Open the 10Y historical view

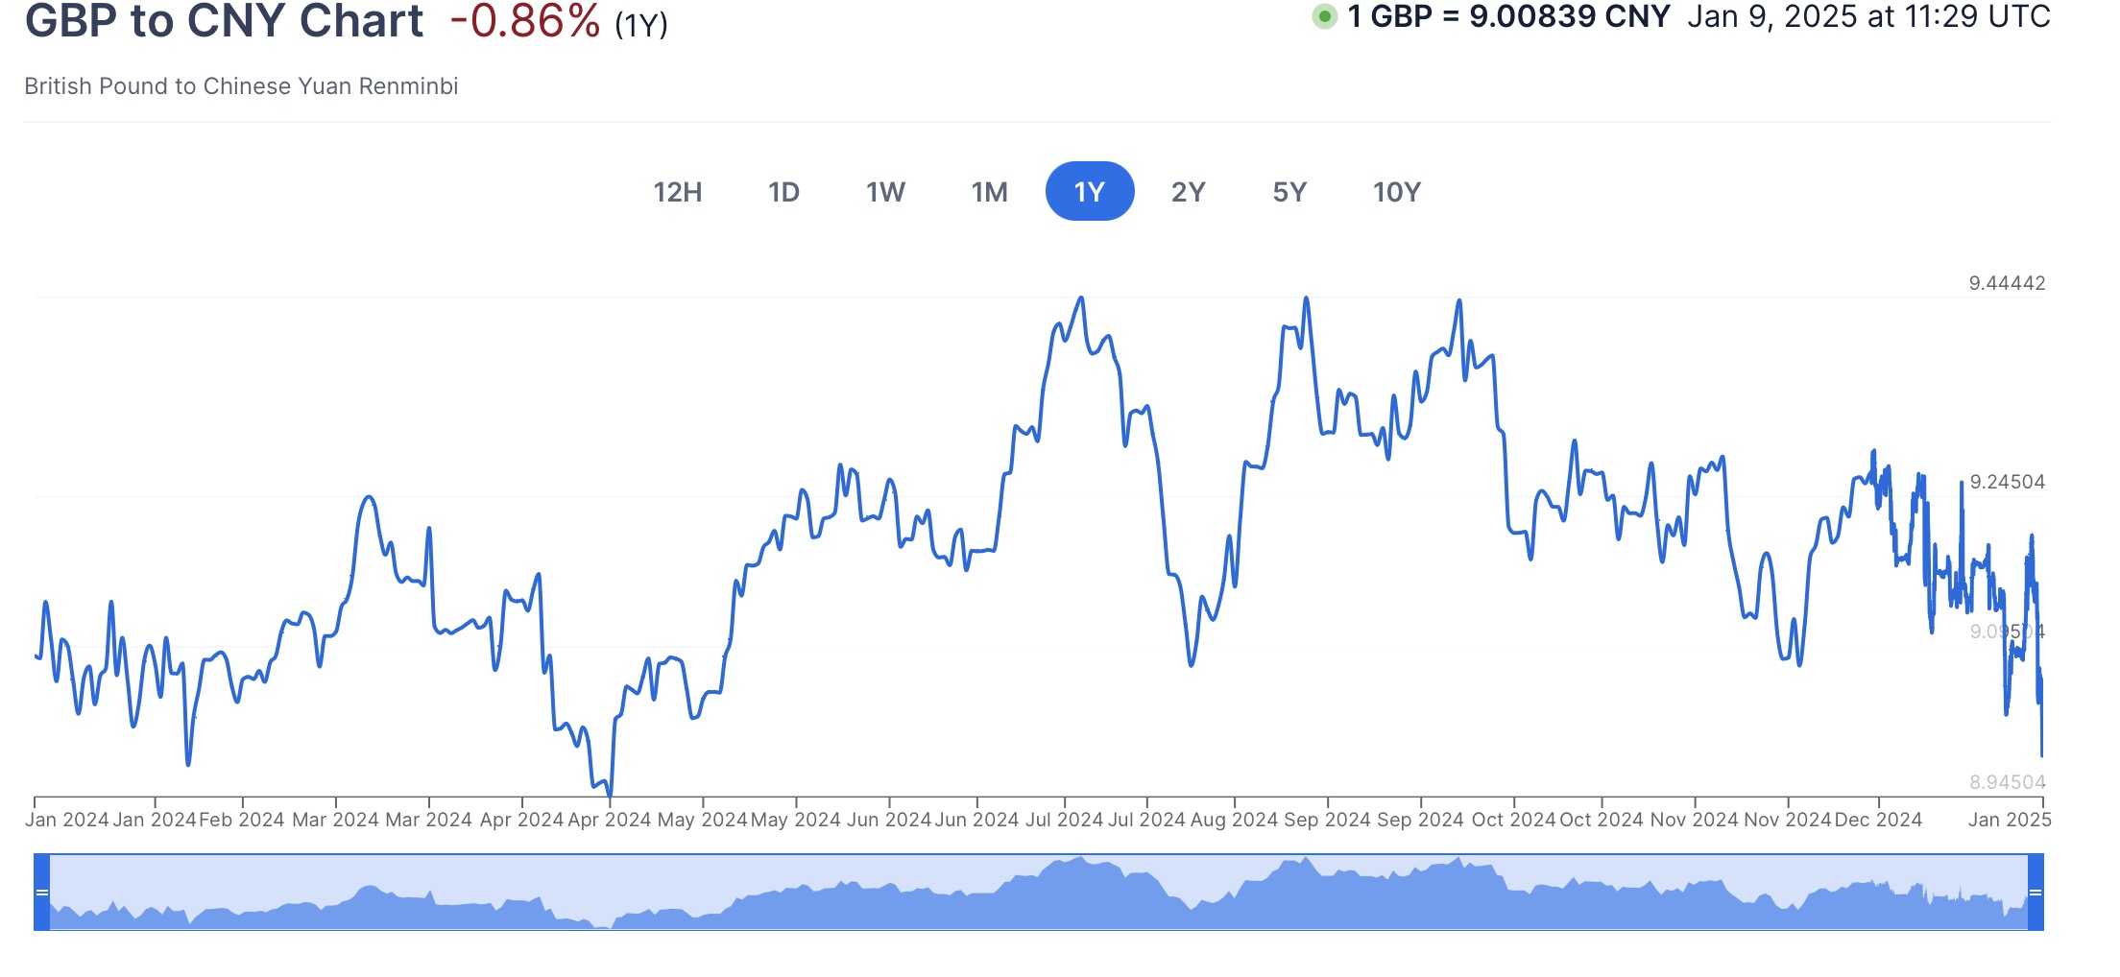(x=1396, y=192)
